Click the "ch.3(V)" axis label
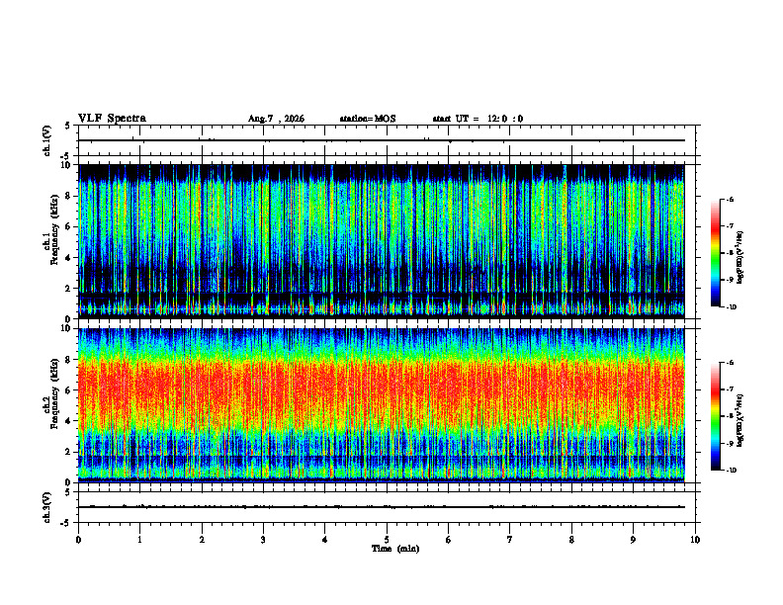The image size is (783, 605). pos(47,507)
